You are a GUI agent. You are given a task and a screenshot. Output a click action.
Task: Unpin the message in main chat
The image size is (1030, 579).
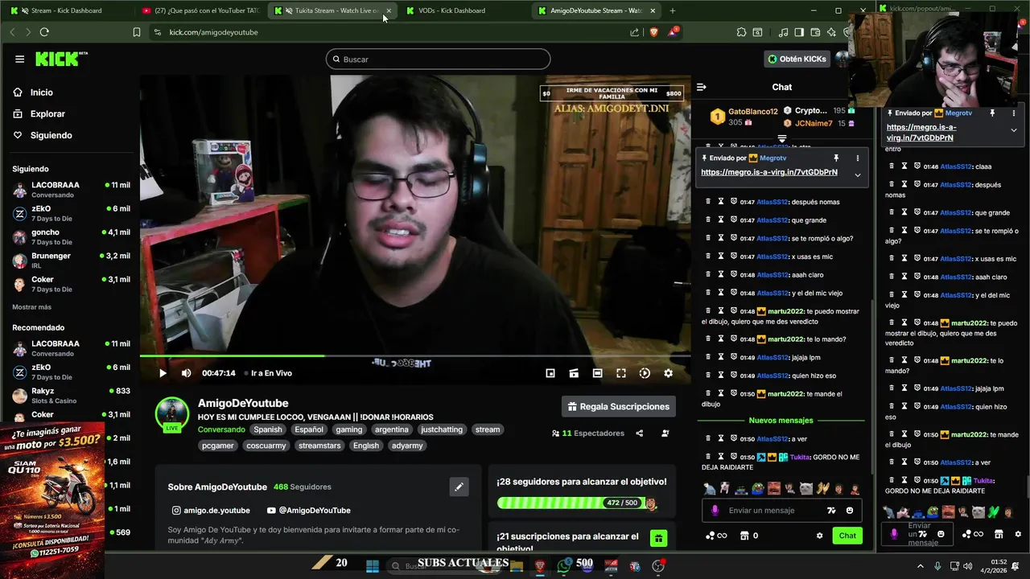click(x=836, y=158)
